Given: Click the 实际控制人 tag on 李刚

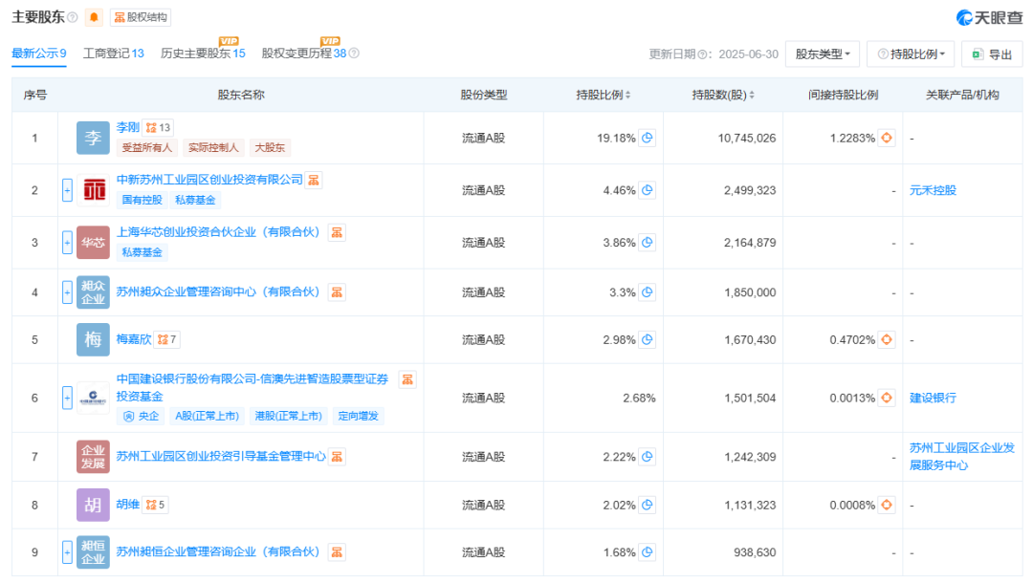Looking at the screenshot, I should coord(212,147).
